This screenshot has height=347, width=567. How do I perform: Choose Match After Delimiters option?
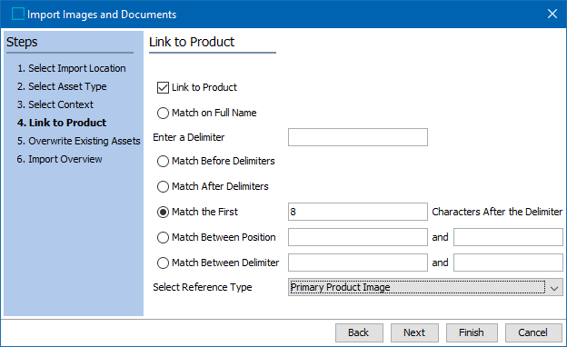click(x=163, y=186)
